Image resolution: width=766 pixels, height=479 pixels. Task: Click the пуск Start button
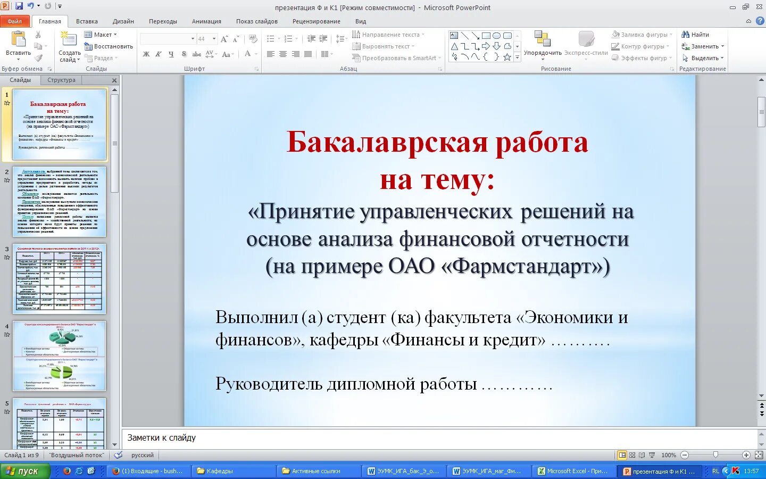click(x=24, y=471)
